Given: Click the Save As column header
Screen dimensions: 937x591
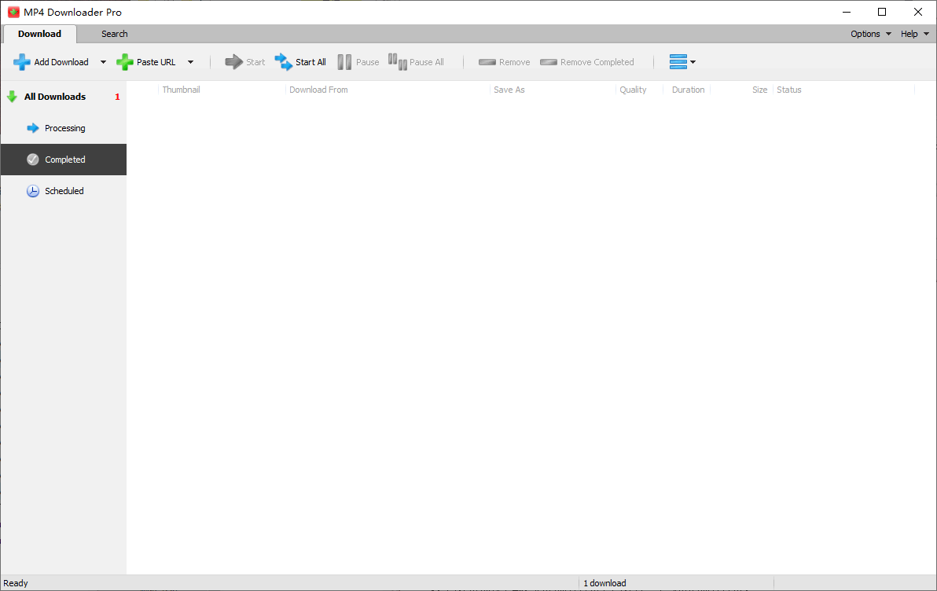Looking at the screenshot, I should pyautogui.click(x=509, y=90).
